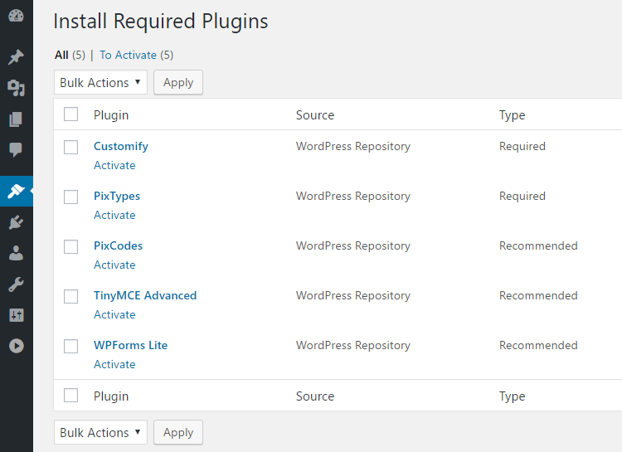Select all plugins via footer checkbox
The width and height of the screenshot is (622, 452).
(71, 396)
